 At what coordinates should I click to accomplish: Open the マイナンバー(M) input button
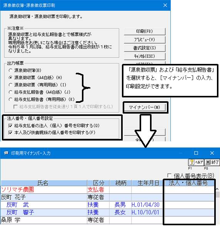(145, 107)
